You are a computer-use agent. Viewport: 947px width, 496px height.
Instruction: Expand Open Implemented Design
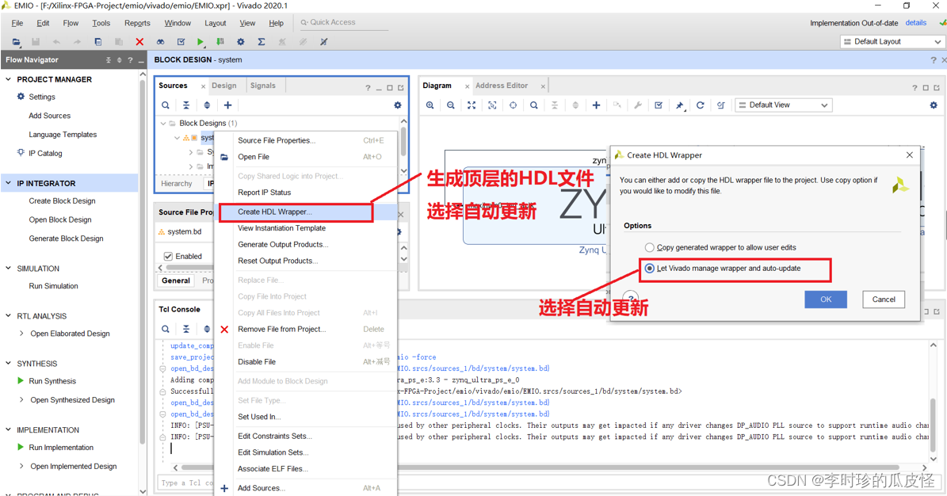[x=21, y=467]
